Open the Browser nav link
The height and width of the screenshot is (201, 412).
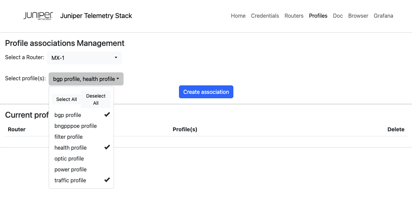(358, 16)
